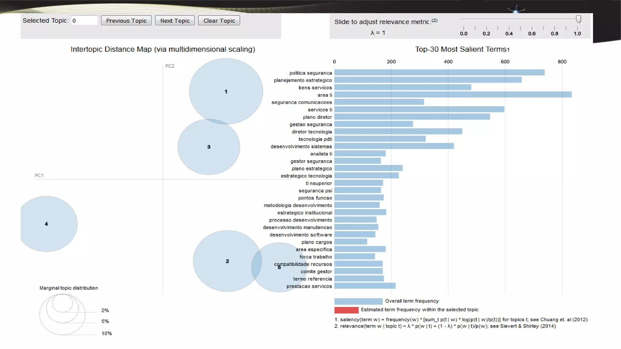The width and height of the screenshot is (621, 349).
Task: Click the 'planejamento estrategico' bar
Action: [x=428, y=80]
